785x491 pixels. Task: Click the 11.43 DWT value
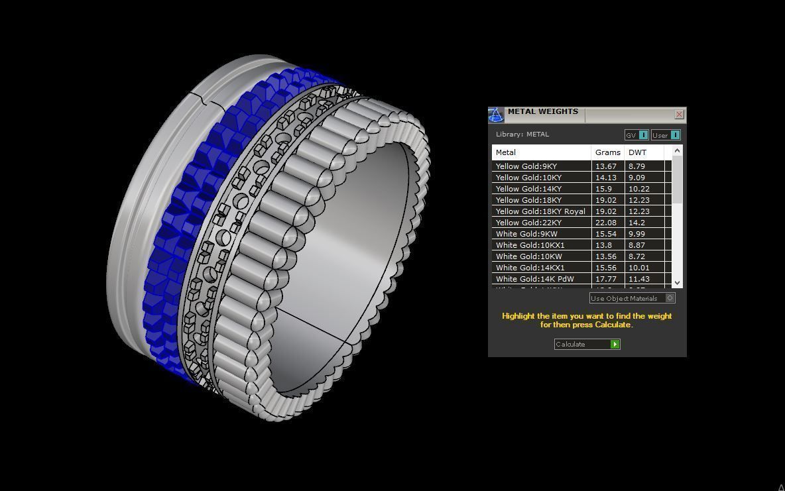tap(639, 279)
